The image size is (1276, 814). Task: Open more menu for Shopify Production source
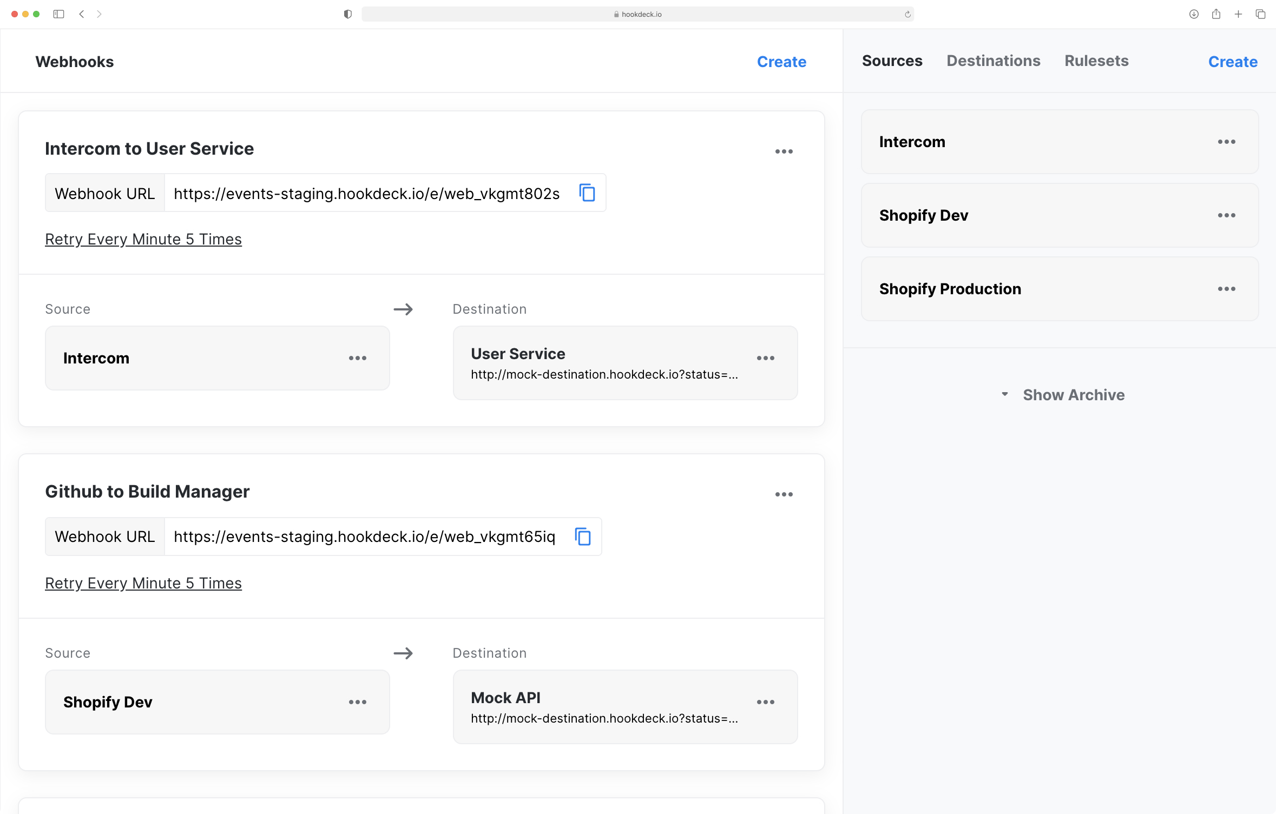pos(1227,289)
